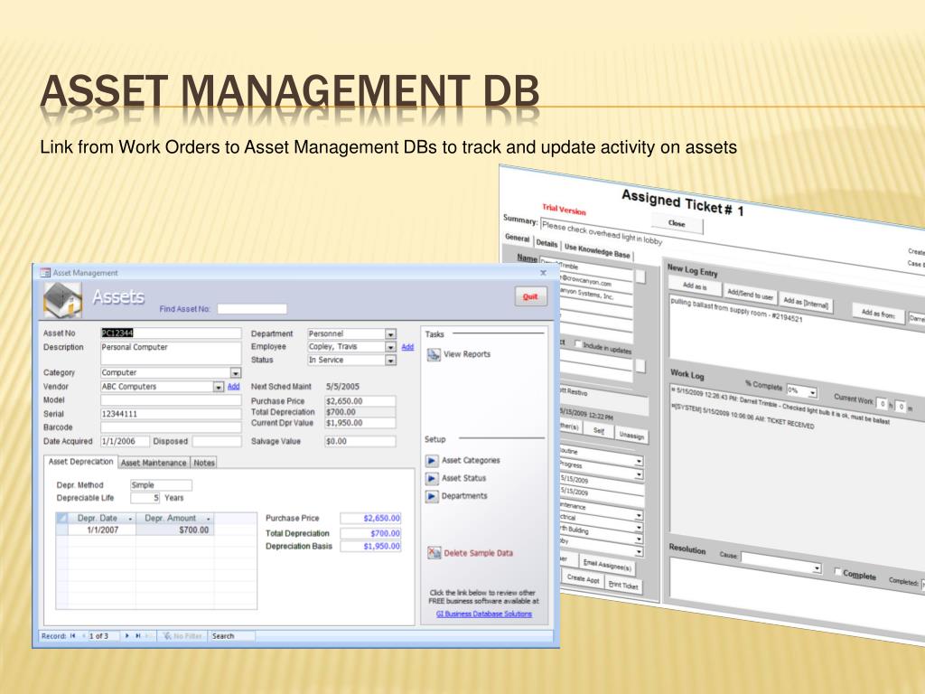Open GI Business Database Solutions link

(484, 614)
